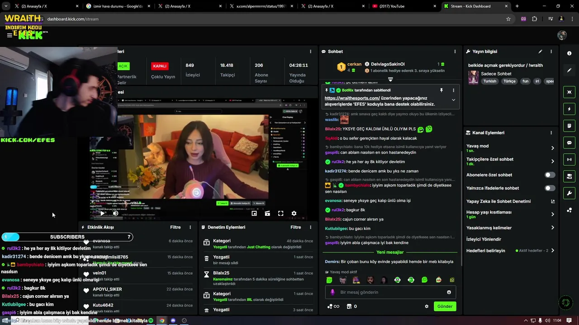Open the hamburger menu next to Kick logo
The height and width of the screenshot is (325, 579).
(x=9, y=35)
